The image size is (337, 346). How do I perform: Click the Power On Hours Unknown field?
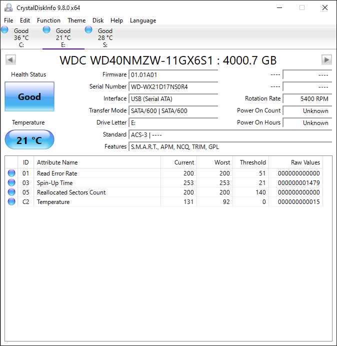[307, 122]
